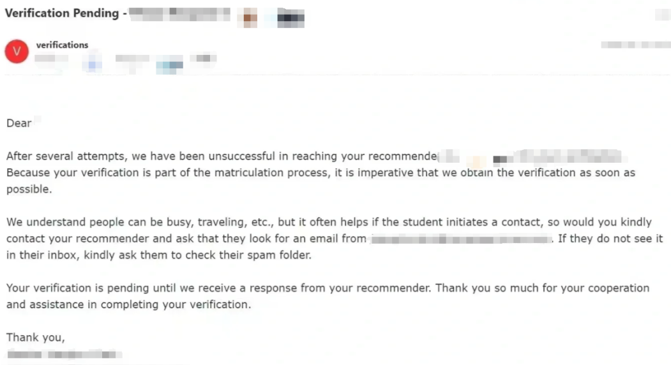Click the small brown blurred subject icon
Image resolution: width=671 pixels, height=365 pixels.
pyautogui.click(x=250, y=18)
